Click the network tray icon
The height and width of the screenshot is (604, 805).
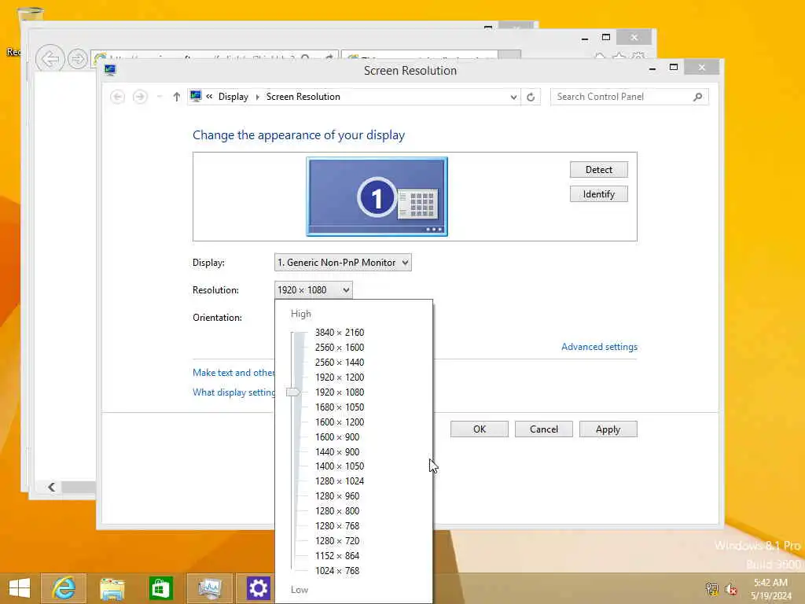click(x=711, y=588)
